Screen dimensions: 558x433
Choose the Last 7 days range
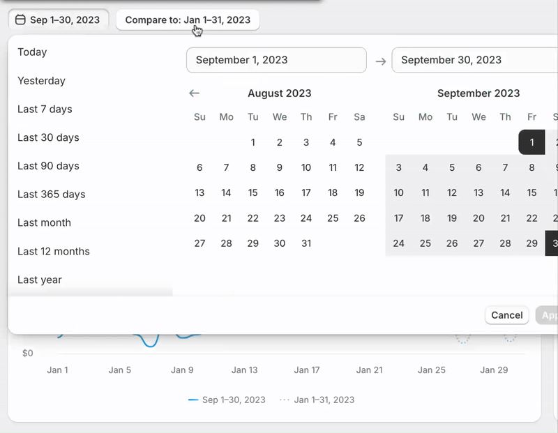(46, 109)
